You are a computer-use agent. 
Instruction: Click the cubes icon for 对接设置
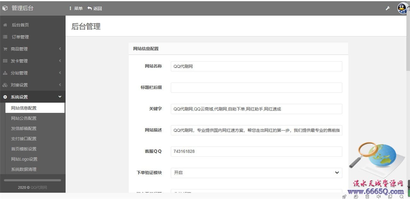[x=5, y=85]
